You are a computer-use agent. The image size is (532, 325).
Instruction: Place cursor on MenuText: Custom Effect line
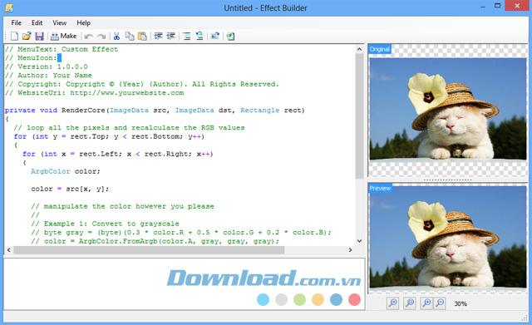(x=62, y=49)
